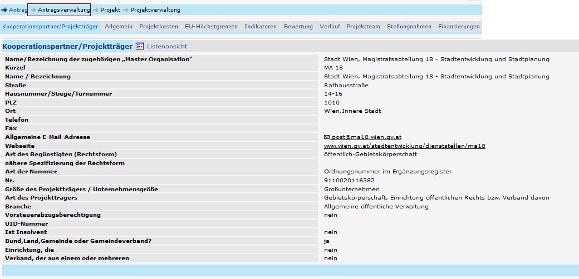Switch to the Allgemein tab
Screen dimensions: 579x279
pos(119,27)
